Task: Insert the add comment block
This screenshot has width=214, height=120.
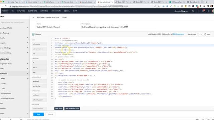Action: (x=39, y=49)
